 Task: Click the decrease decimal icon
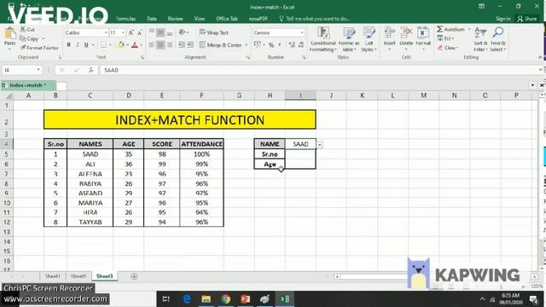[x=301, y=44]
